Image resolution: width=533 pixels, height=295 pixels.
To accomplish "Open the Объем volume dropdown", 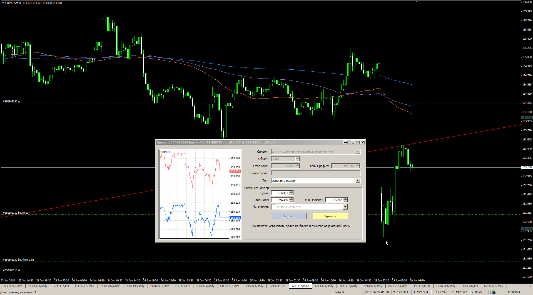I will 297,159.
